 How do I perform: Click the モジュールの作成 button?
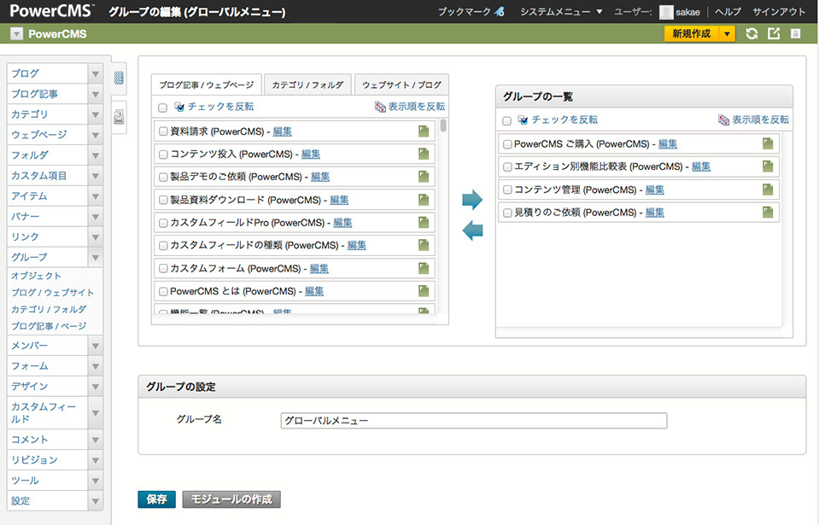click(231, 499)
